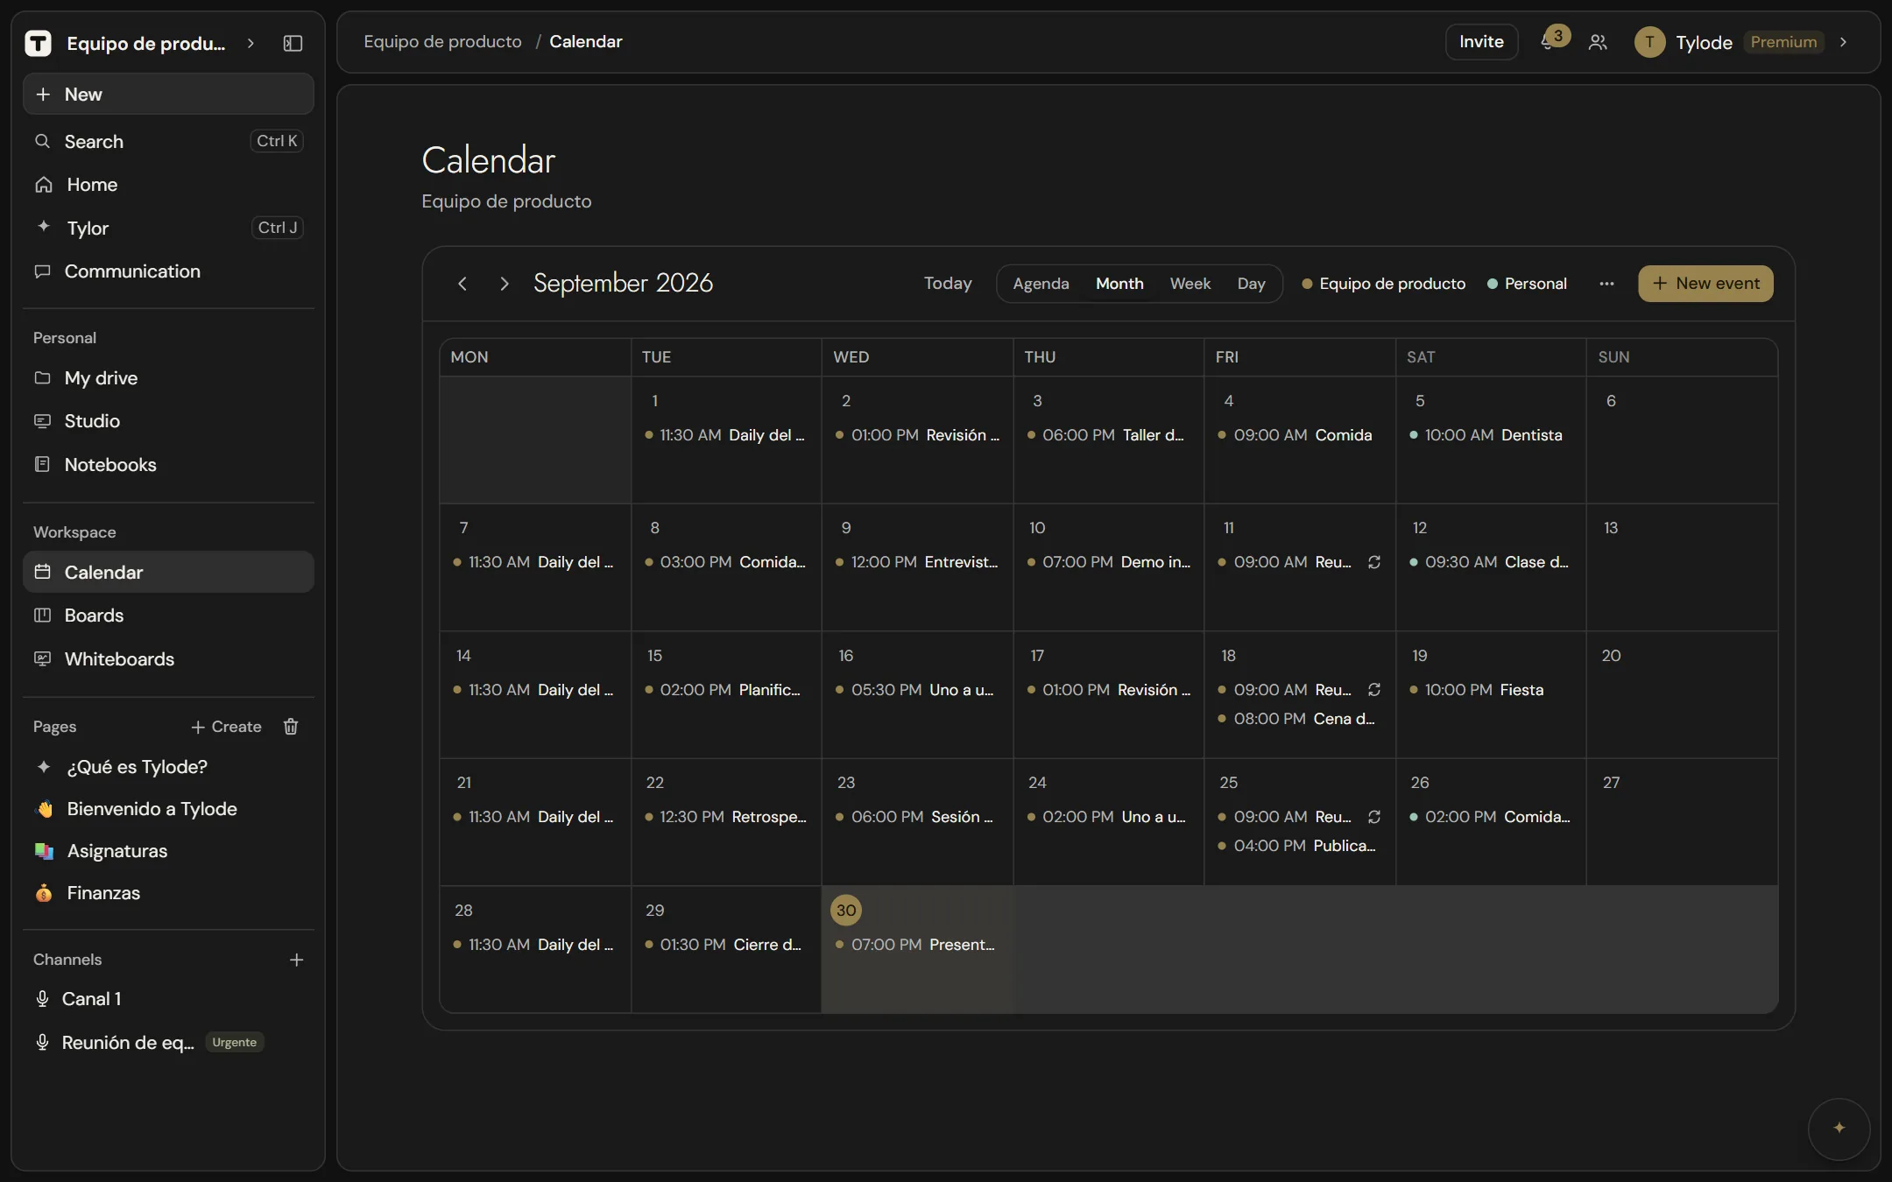Select the highlighted day 30

pos(846,911)
